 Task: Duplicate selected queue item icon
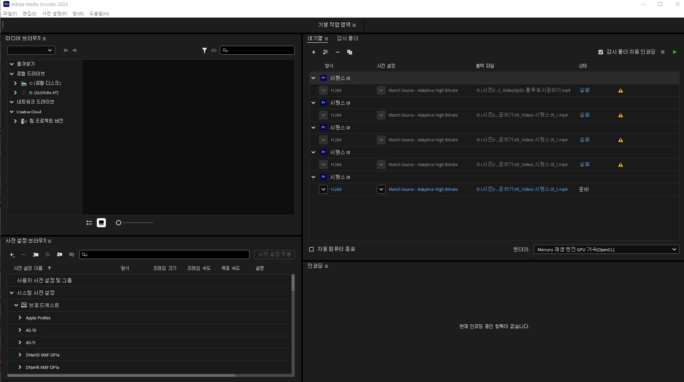coord(350,52)
